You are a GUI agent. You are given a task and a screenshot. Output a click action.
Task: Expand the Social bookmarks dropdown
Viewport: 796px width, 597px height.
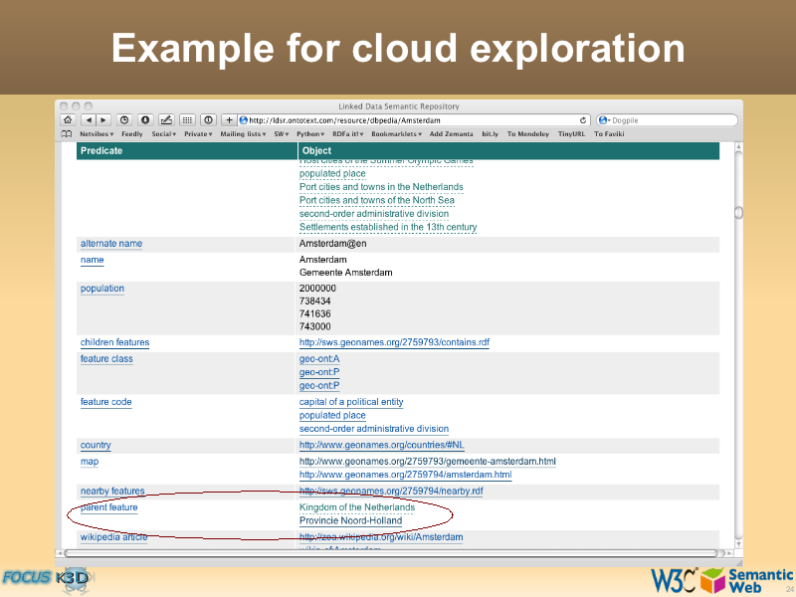pyautogui.click(x=163, y=133)
